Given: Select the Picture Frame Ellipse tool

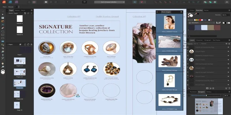Looking at the screenshot, I should click(x=3, y=38).
